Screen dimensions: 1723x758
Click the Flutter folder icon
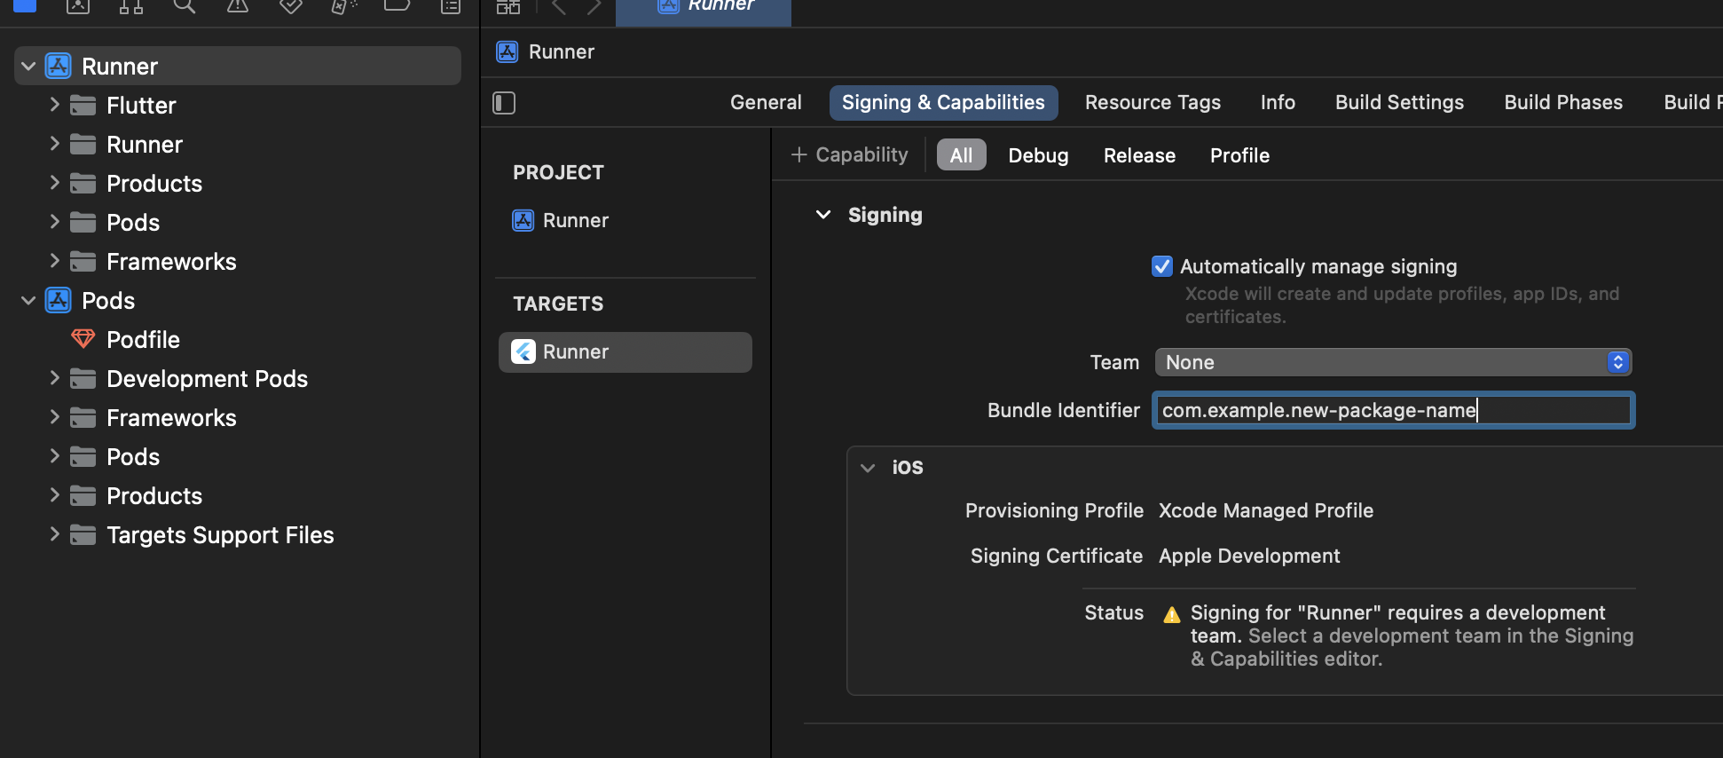(83, 105)
